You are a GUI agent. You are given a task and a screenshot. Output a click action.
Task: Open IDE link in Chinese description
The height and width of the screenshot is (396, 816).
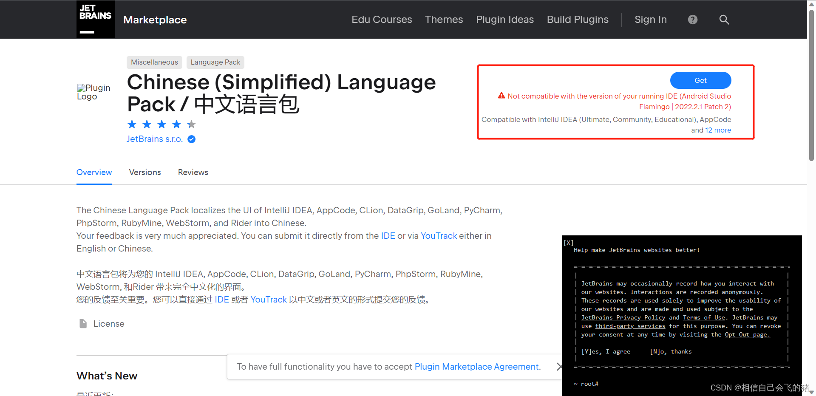222,300
